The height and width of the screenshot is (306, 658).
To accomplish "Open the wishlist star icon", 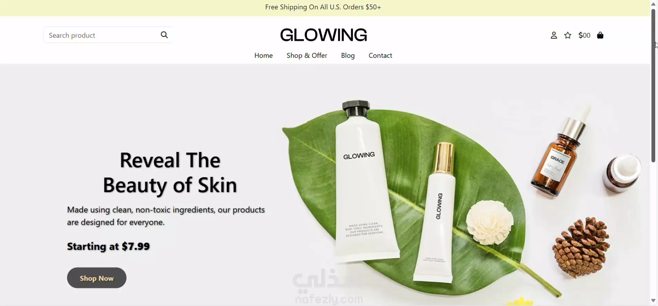I will point(568,35).
